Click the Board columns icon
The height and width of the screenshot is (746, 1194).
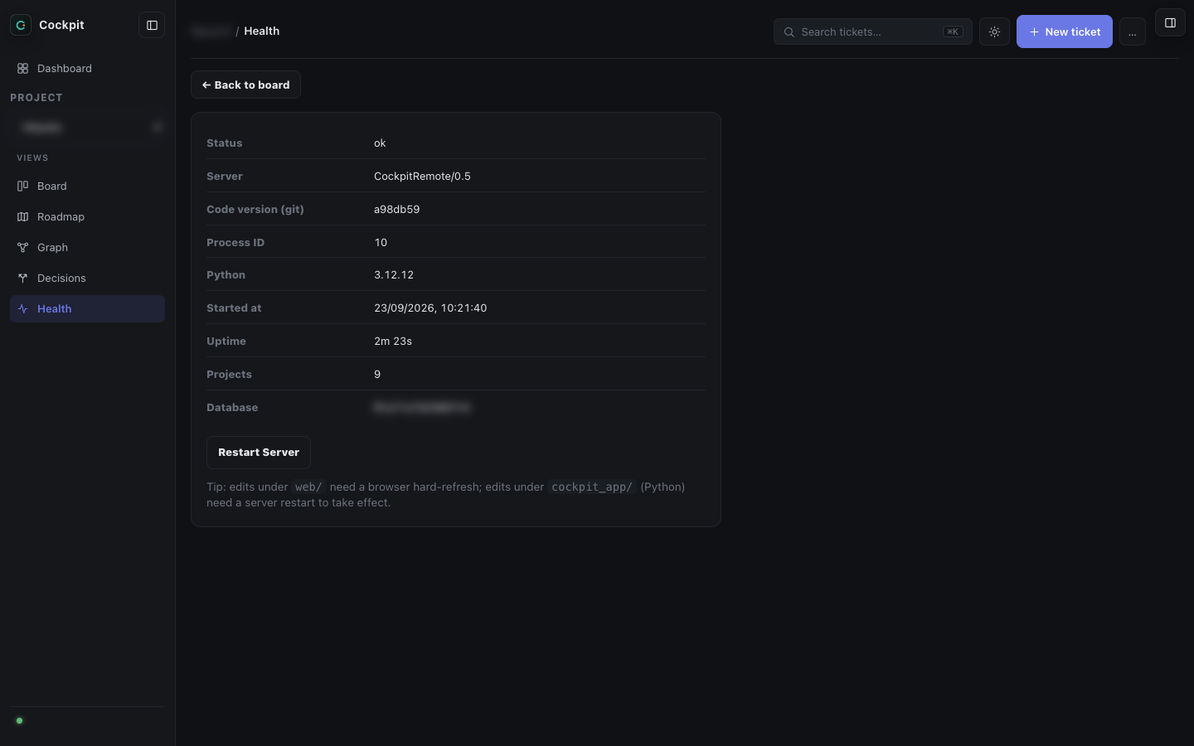pyautogui.click(x=22, y=186)
